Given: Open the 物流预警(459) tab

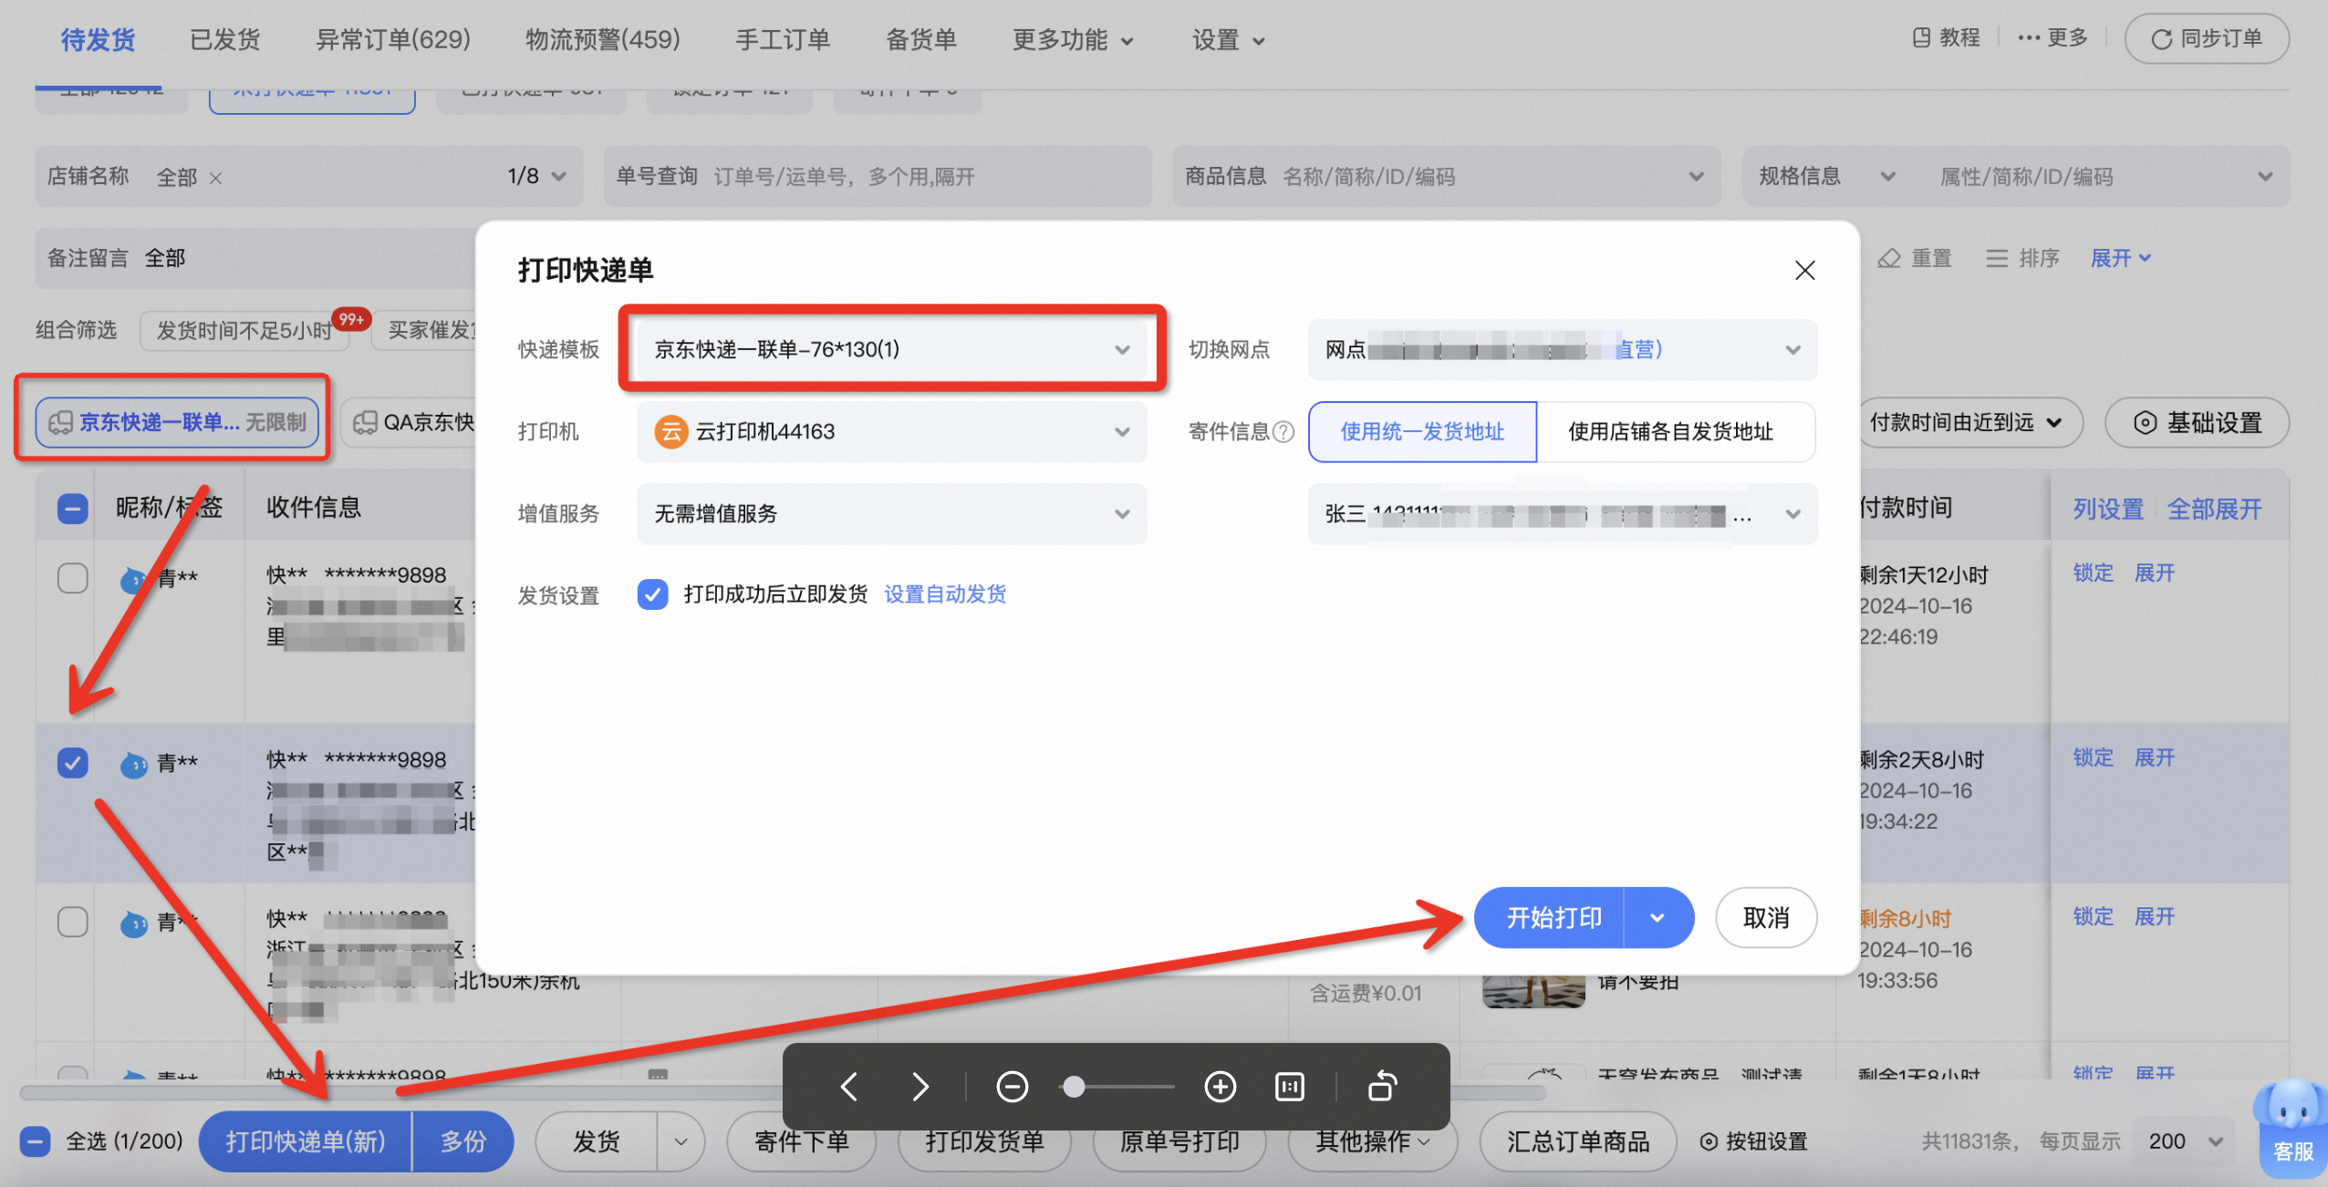Looking at the screenshot, I should click(603, 39).
